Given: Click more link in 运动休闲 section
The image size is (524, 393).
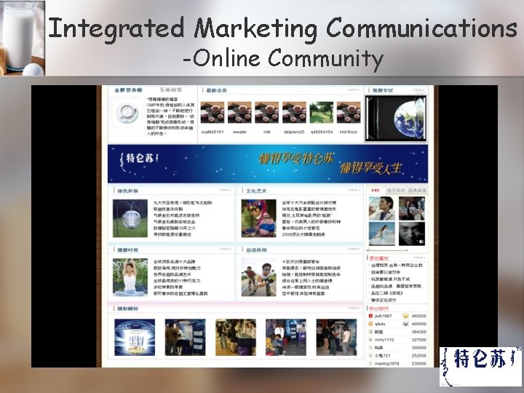Looking at the screenshot, I should pyautogui.click(x=354, y=249).
